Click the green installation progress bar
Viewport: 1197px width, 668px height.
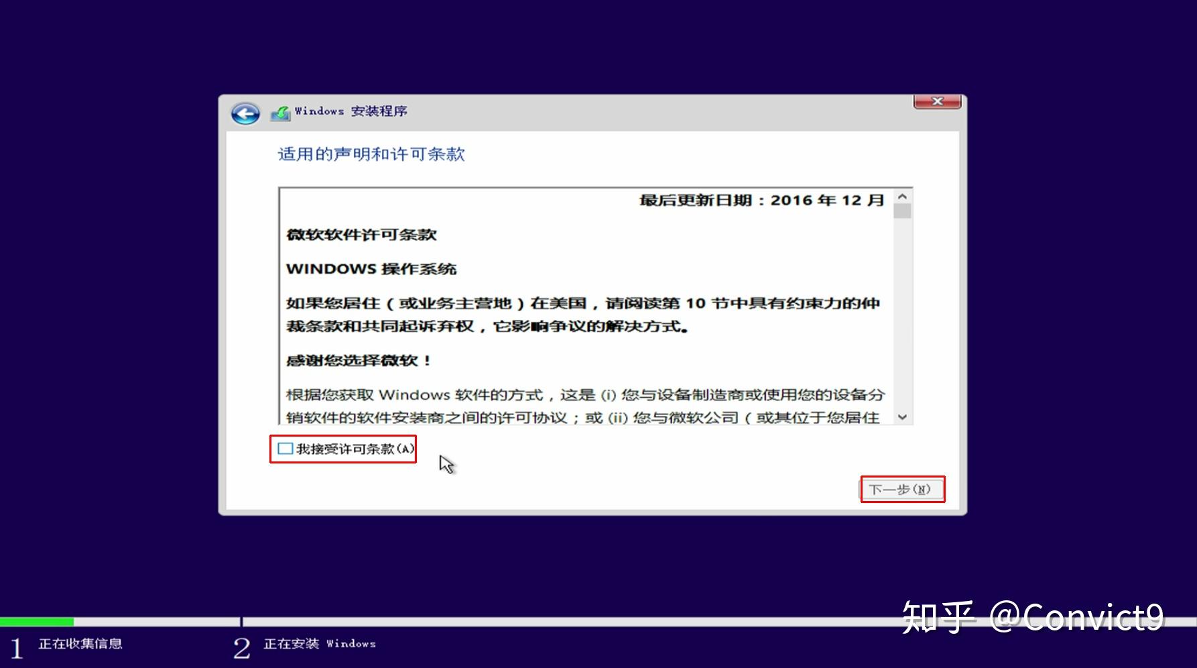point(37,622)
